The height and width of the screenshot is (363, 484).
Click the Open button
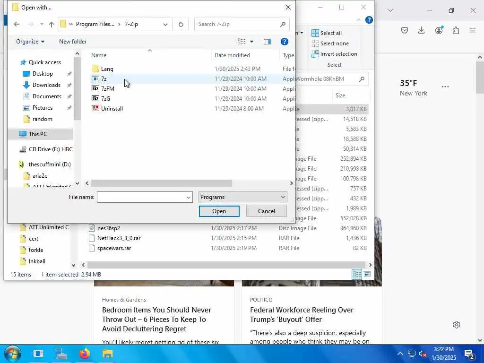tap(219, 211)
